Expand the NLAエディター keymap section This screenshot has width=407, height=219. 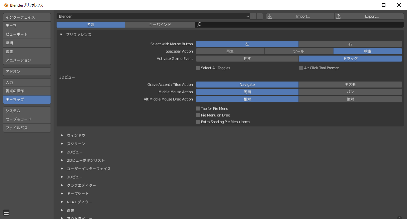pyautogui.click(x=62, y=202)
